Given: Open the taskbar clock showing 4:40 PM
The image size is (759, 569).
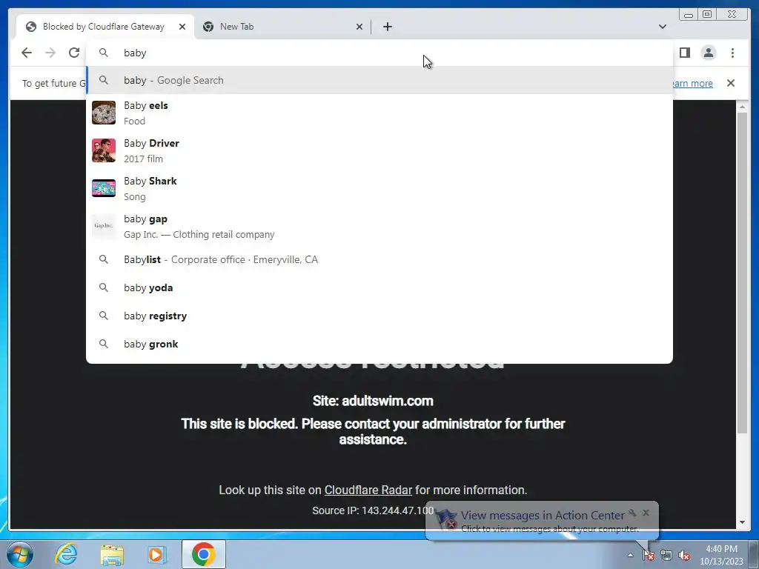Looking at the screenshot, I should (721, 555).
